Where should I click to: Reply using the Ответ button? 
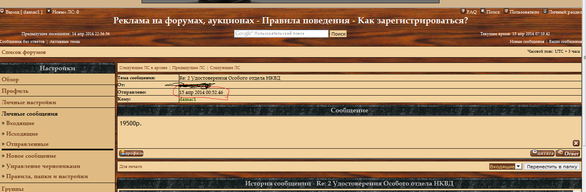pos(568,153)
